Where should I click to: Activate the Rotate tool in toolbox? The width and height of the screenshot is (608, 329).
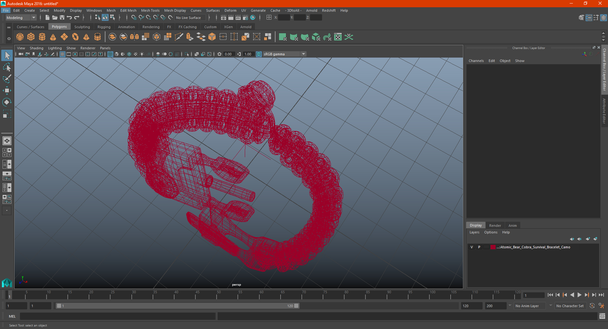coord(7,102)
